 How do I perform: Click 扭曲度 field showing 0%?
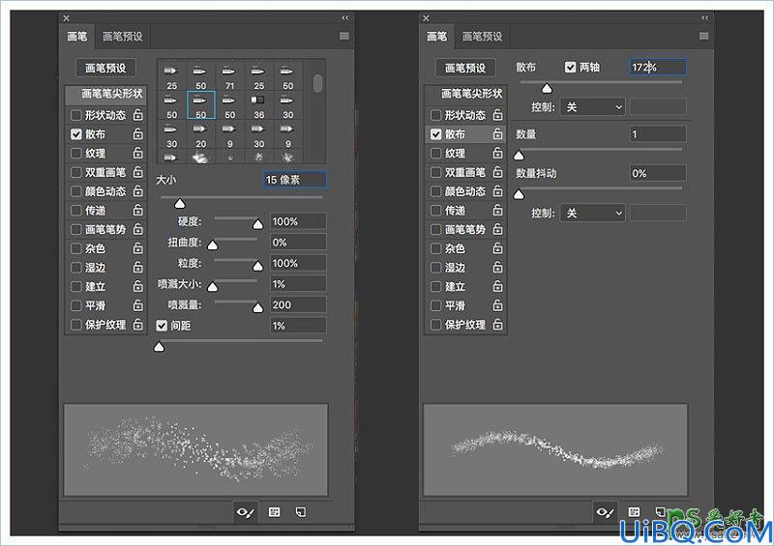click(x=298, y=243)
